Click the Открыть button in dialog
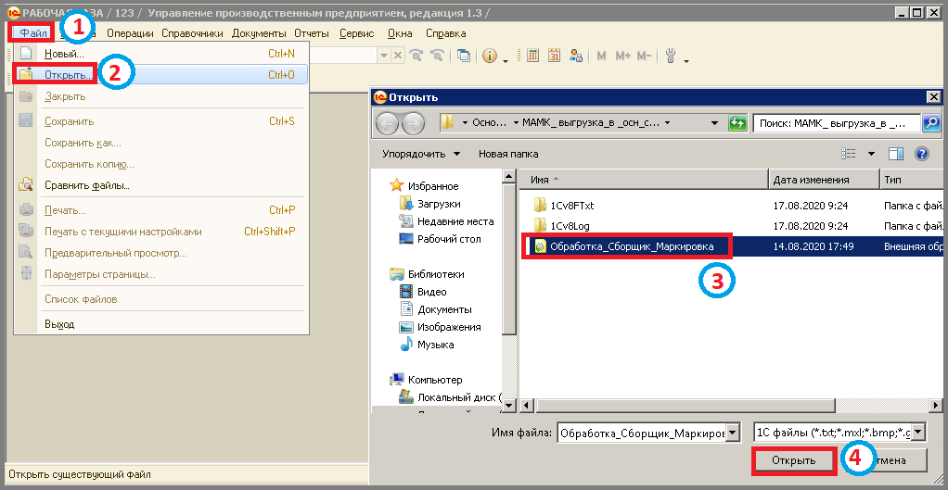 pos(794,460)
